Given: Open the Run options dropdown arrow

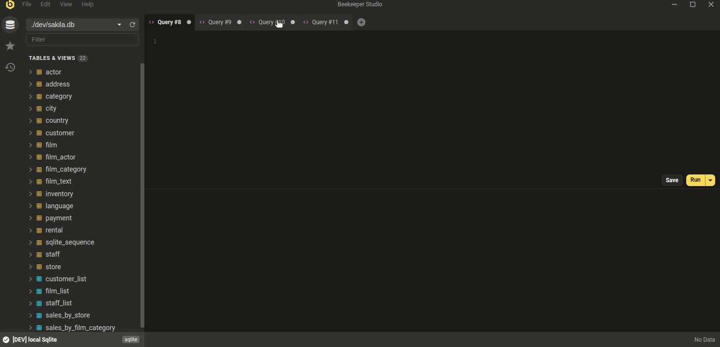Looking at the screenshot, I should tap(710, 180).
